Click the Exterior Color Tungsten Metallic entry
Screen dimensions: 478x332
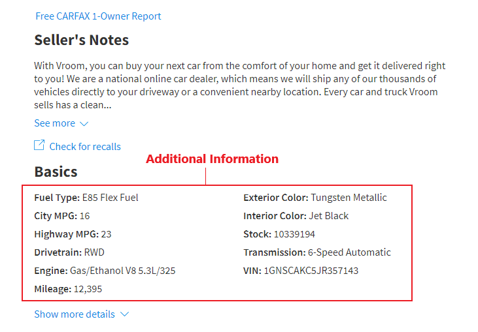(315, 198)
